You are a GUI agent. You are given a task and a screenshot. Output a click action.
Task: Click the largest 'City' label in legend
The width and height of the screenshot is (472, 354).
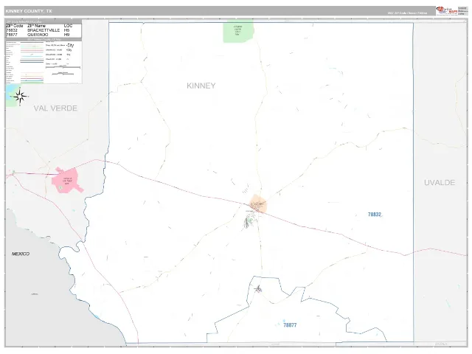click(70, 45)
